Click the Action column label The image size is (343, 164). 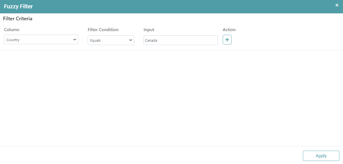point(229,30)
